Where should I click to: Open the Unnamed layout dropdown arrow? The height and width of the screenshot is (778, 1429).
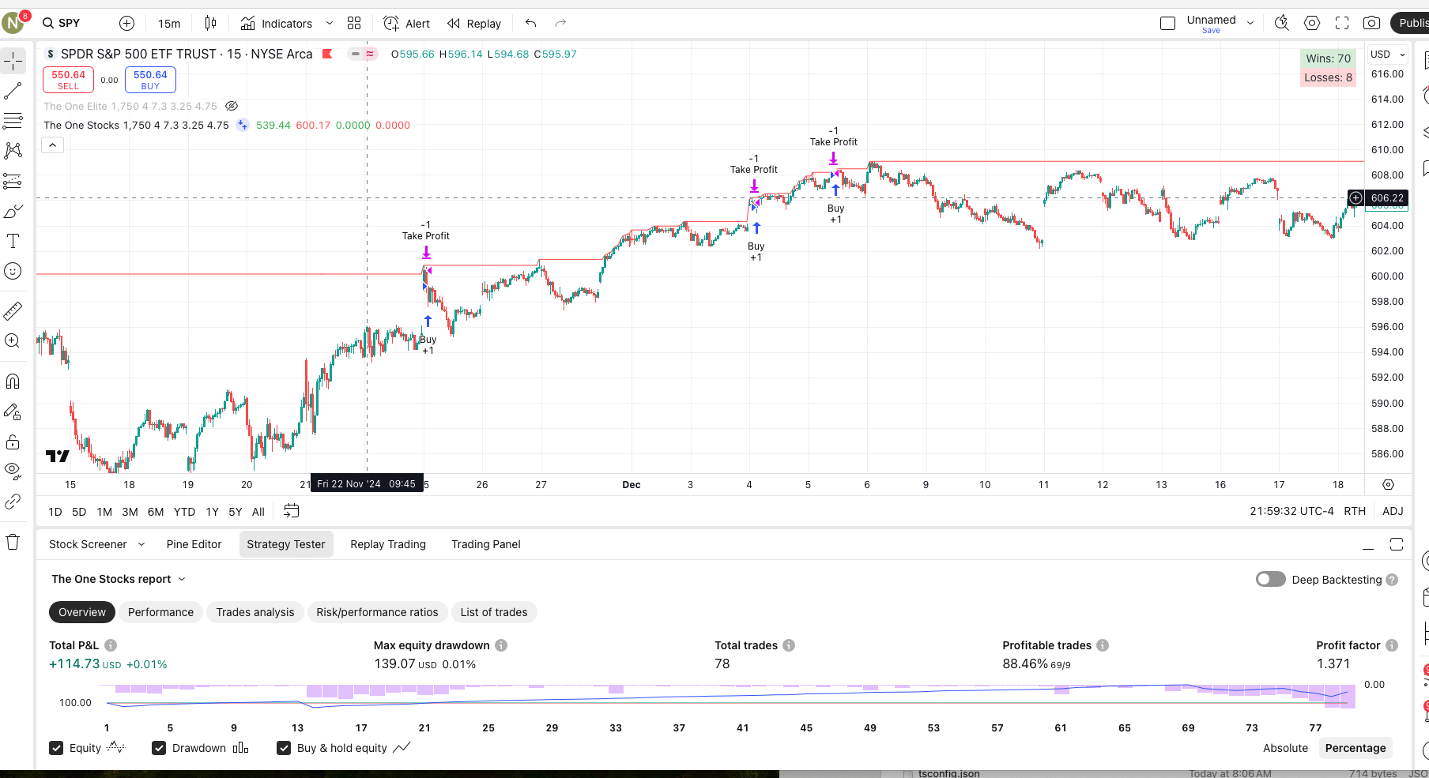[x=1250, y=23]
